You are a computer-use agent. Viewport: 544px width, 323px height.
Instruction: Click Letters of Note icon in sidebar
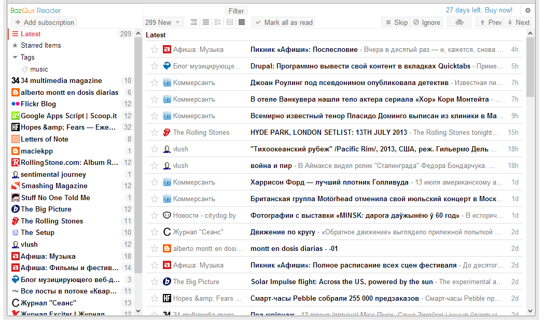point(15,139)
